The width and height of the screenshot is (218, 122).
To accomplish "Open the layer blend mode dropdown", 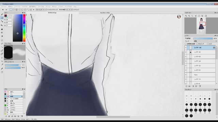I will point(205,41).
